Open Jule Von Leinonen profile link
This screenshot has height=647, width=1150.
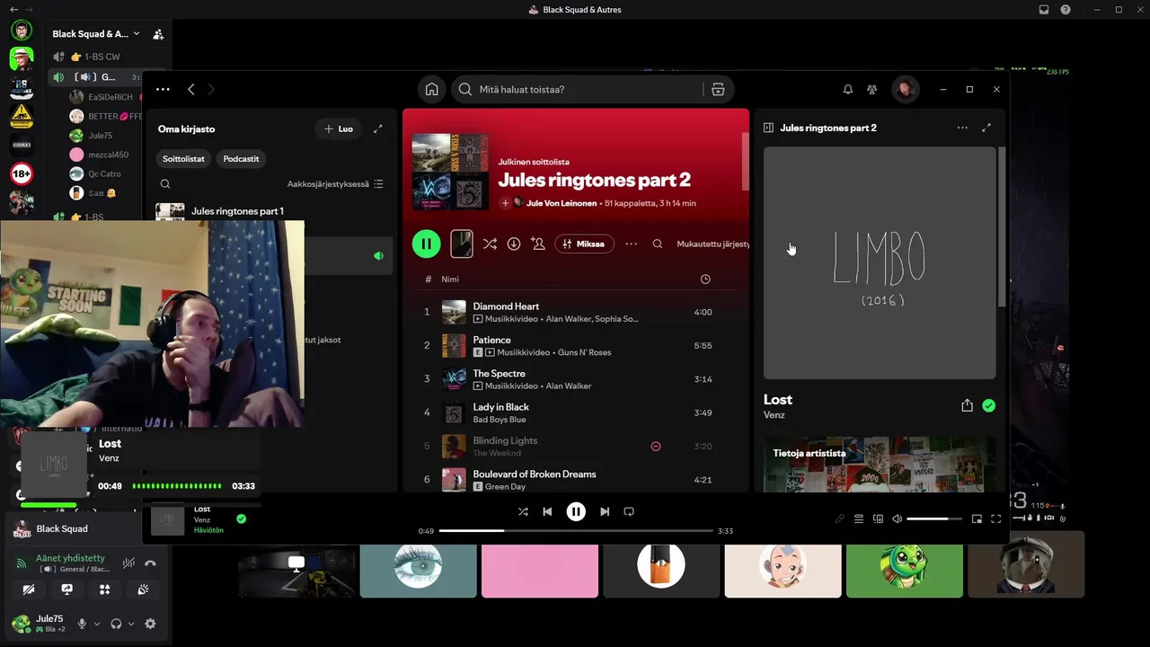point(563,203)
